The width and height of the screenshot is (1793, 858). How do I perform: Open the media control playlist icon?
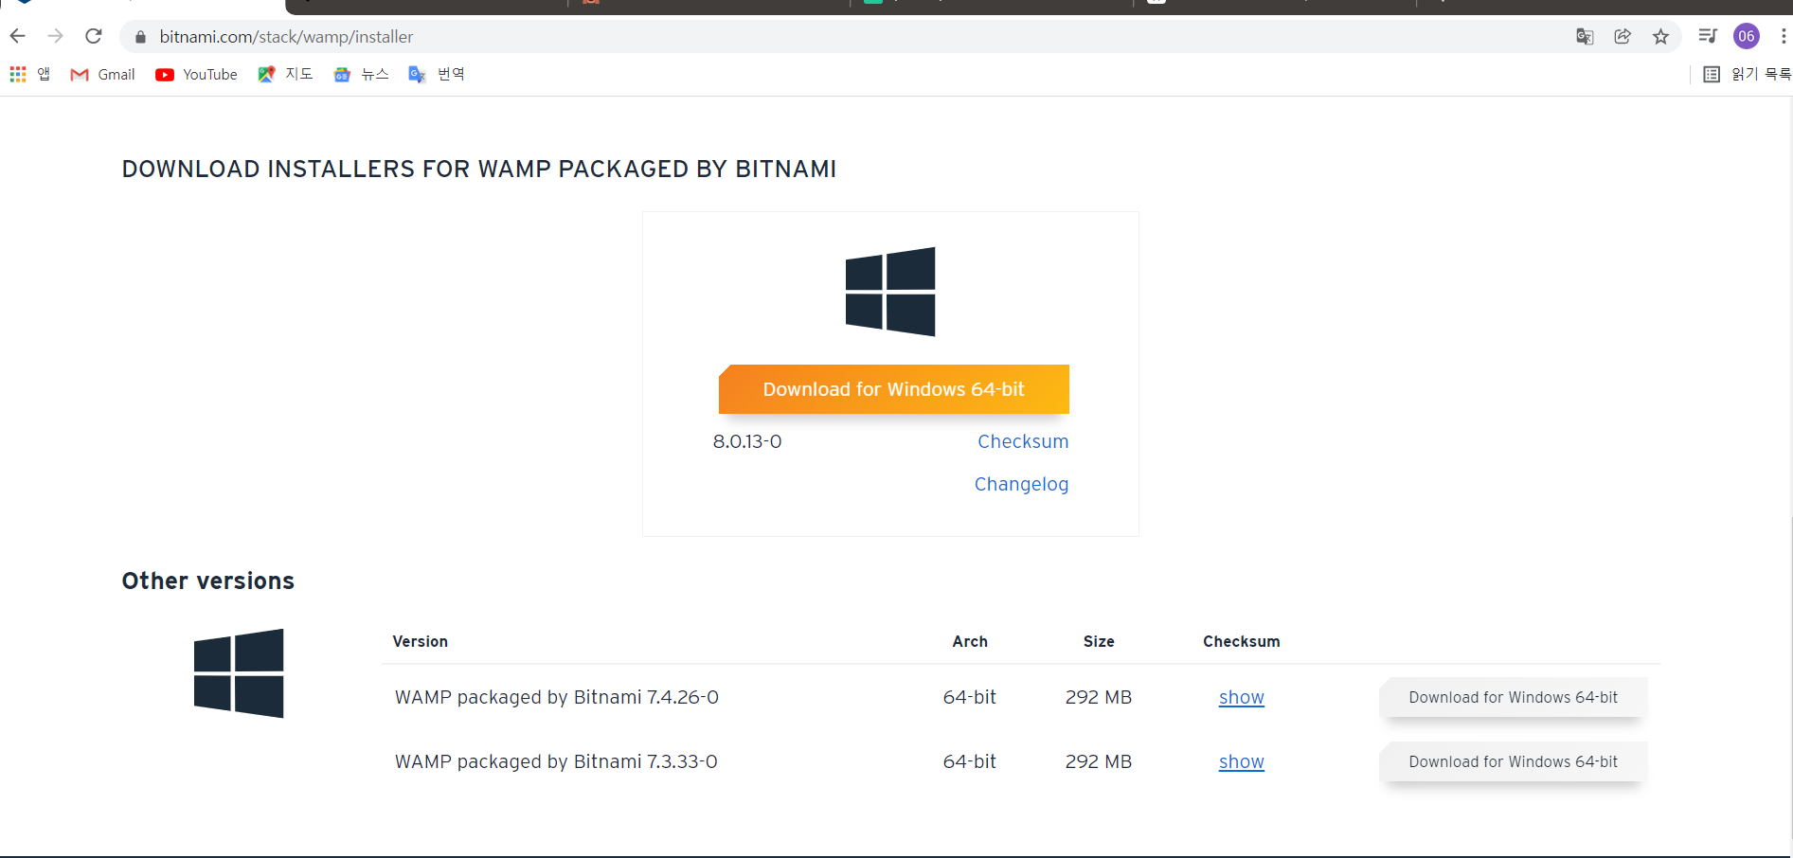click(x=1708, y=36)
